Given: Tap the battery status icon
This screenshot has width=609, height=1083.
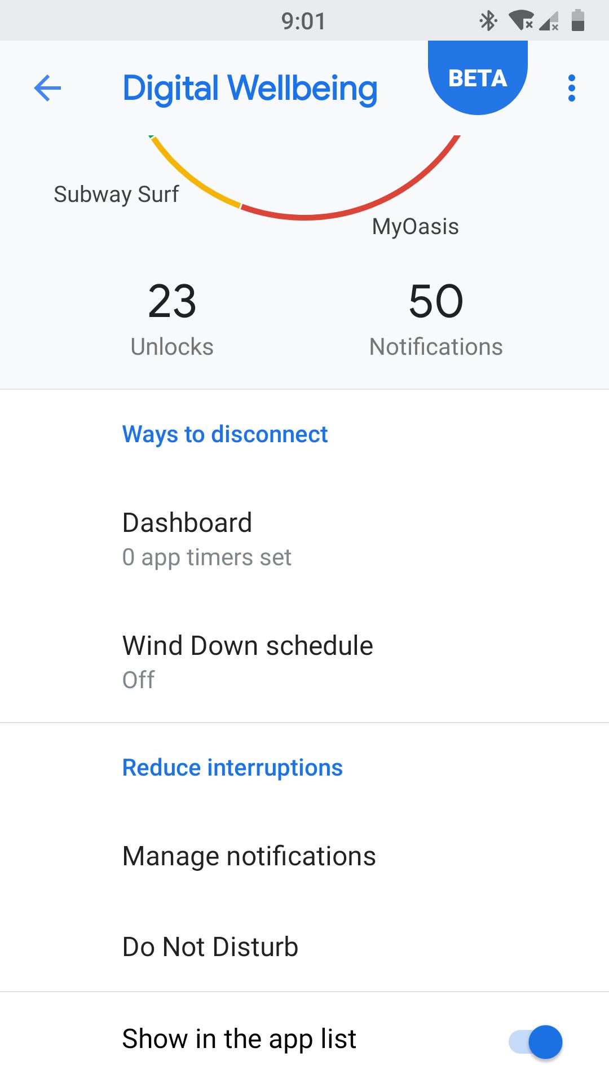Looking at the screenshot, I should point(577,21).
